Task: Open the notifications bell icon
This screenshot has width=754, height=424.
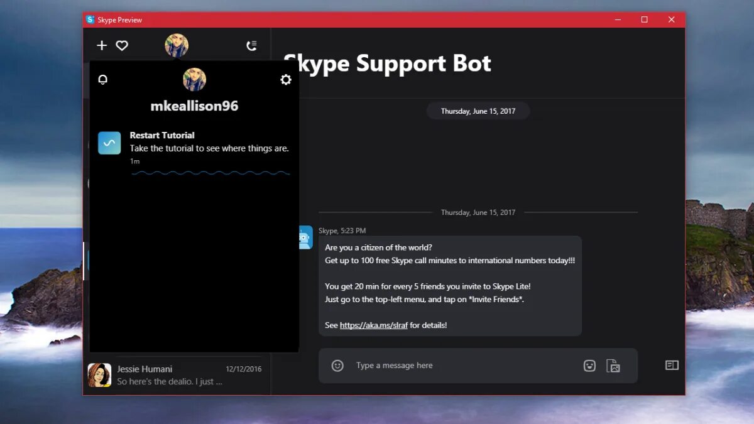Action: [x=103, y=80]
